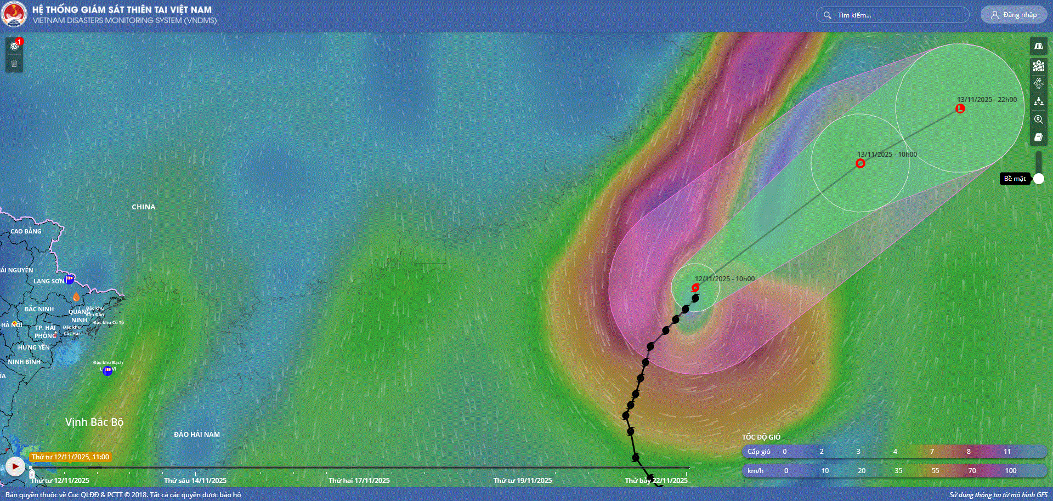Open the legend book icon
This screenshot has width=1053, height=501.
click(1038, 138)
